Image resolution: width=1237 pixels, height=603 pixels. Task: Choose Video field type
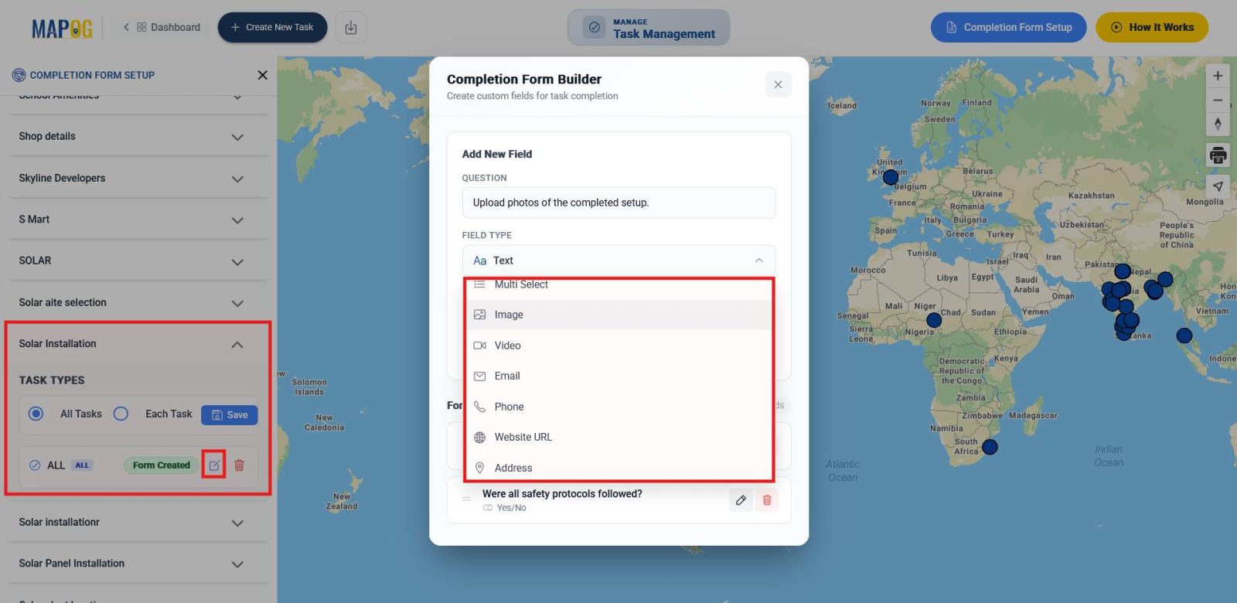pyautogui.click(x=618, y=346)
